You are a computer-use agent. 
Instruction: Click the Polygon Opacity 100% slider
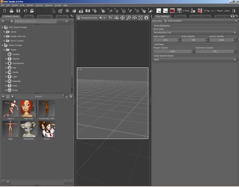(172, 51)
